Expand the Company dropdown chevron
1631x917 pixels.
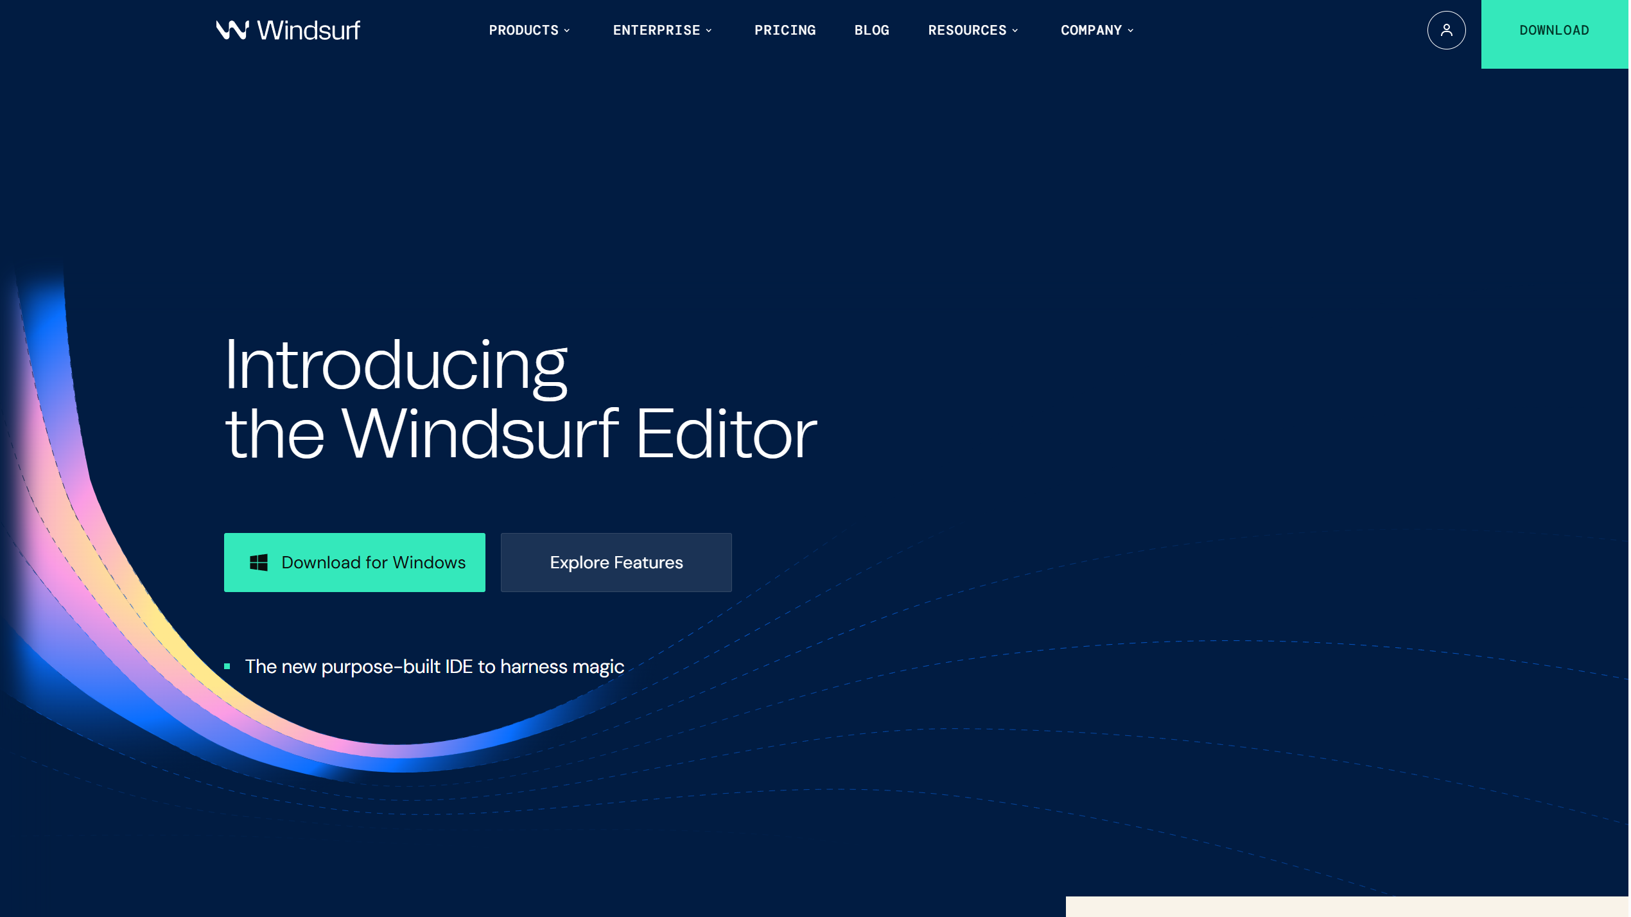1132,31
